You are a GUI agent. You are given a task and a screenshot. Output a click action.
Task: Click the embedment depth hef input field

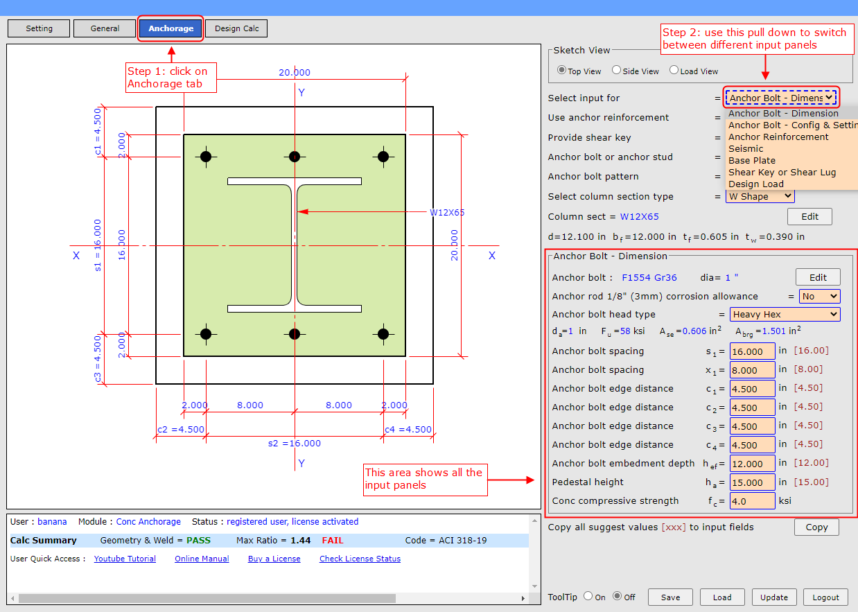(x=752, y=464)
